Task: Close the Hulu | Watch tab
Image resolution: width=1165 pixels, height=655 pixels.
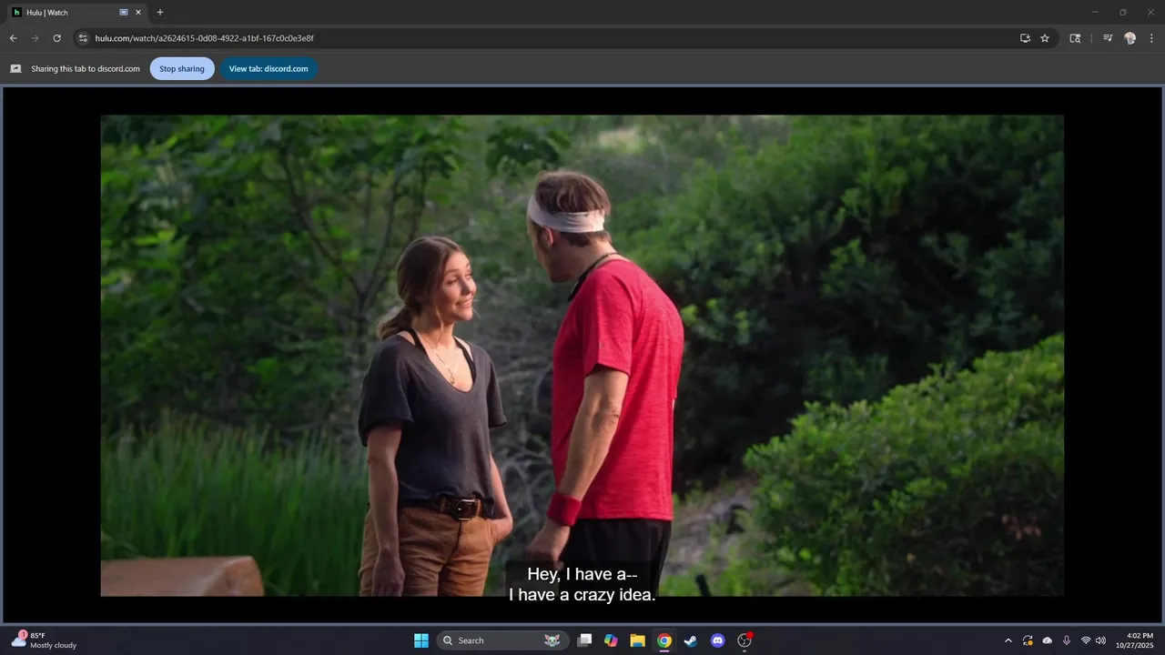Action: (x=138, y=13)
